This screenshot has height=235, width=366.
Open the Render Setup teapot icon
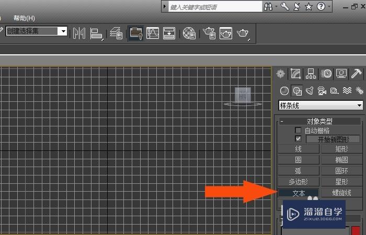[x=209, y=33]
